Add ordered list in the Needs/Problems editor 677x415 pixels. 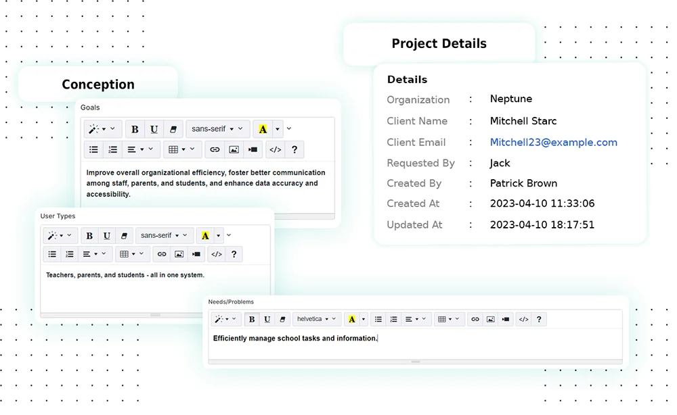[x=393, y=319]
